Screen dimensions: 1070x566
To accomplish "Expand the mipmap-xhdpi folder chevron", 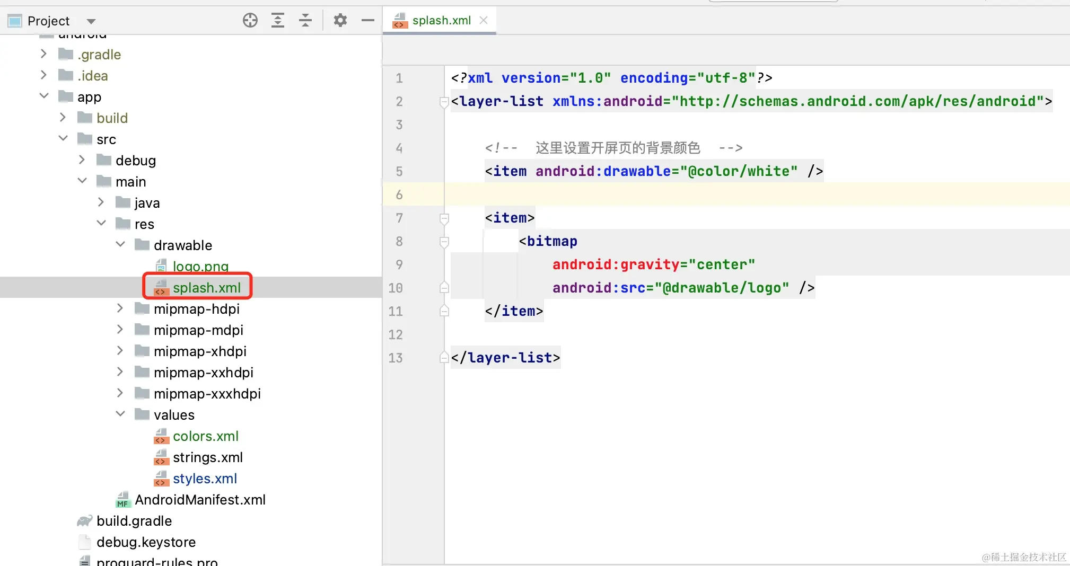I will click(x=120, y=351).
